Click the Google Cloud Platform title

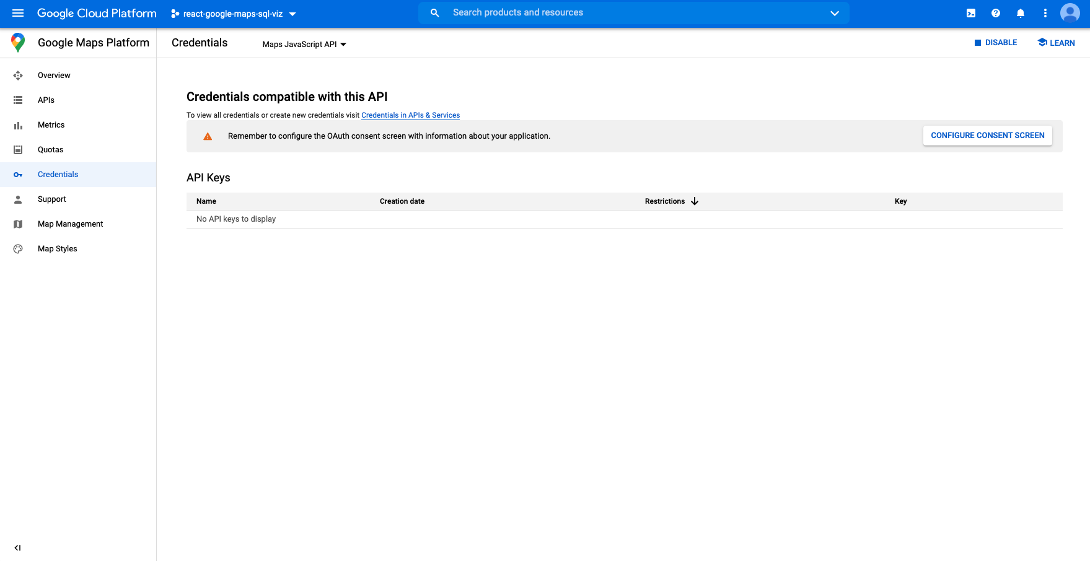(x=97, y=13)
